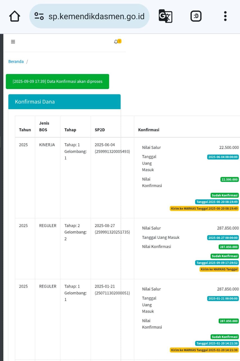Click the SP2D column header
Image resolution: width=240 pixels, height=361 pixels.
[100, 130]
